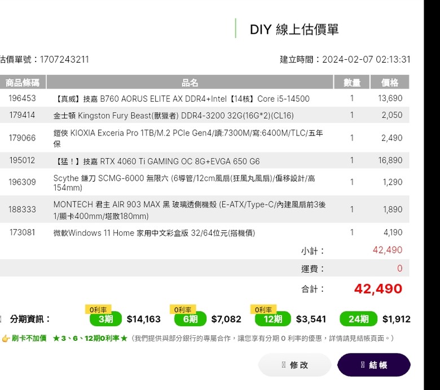The height and width of the screenshot is (390, 440).
Task: Click product code 196453
Action: click(x=22, y=98)
